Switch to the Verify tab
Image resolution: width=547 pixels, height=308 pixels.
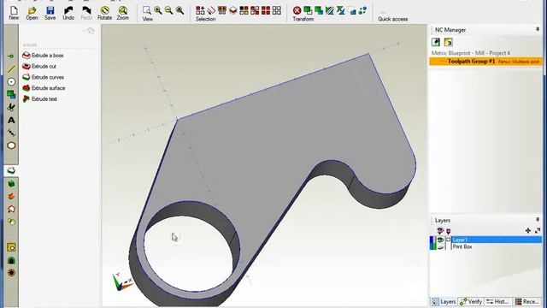tap(471, 301)
